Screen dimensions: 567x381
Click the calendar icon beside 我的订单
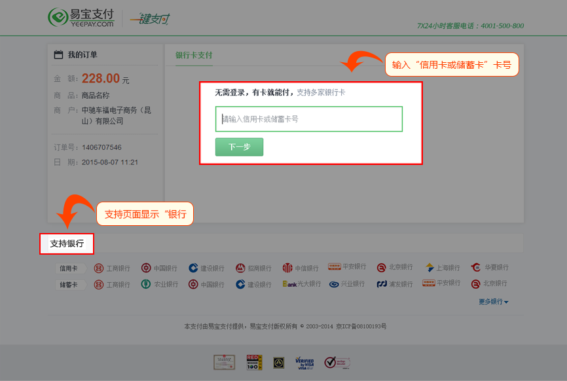click(58, 54)
